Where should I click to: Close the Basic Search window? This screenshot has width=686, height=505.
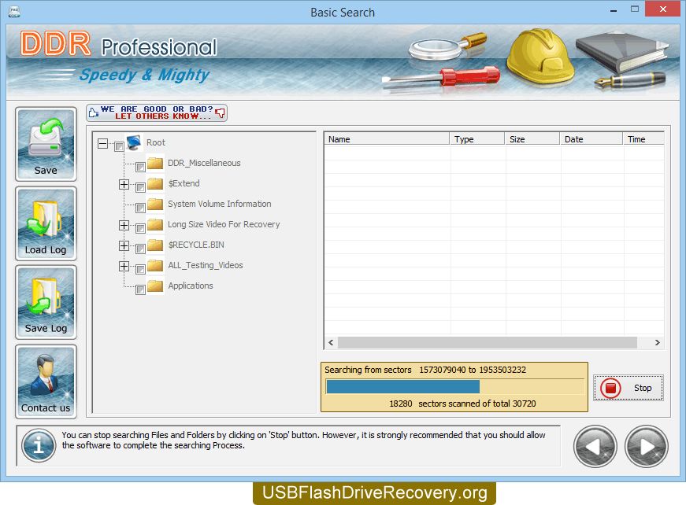click(x=663, y=9)
